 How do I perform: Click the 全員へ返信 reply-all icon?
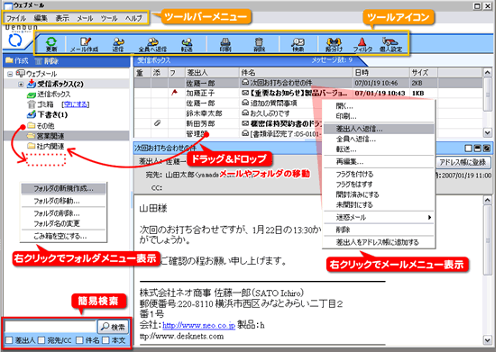(152, 44)
